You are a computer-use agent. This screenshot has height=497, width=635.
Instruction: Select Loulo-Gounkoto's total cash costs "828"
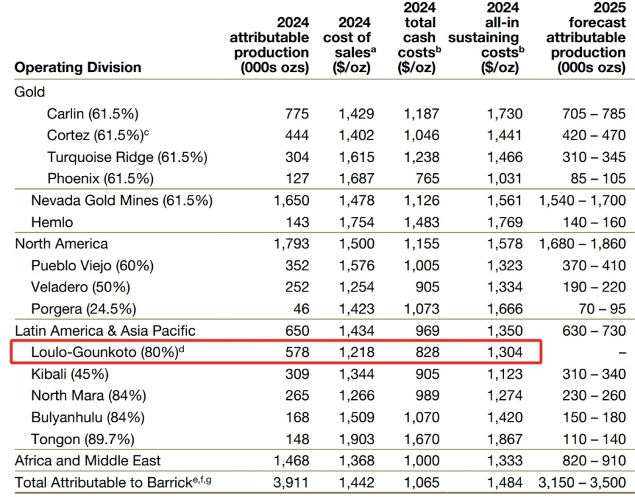[428, 352]
